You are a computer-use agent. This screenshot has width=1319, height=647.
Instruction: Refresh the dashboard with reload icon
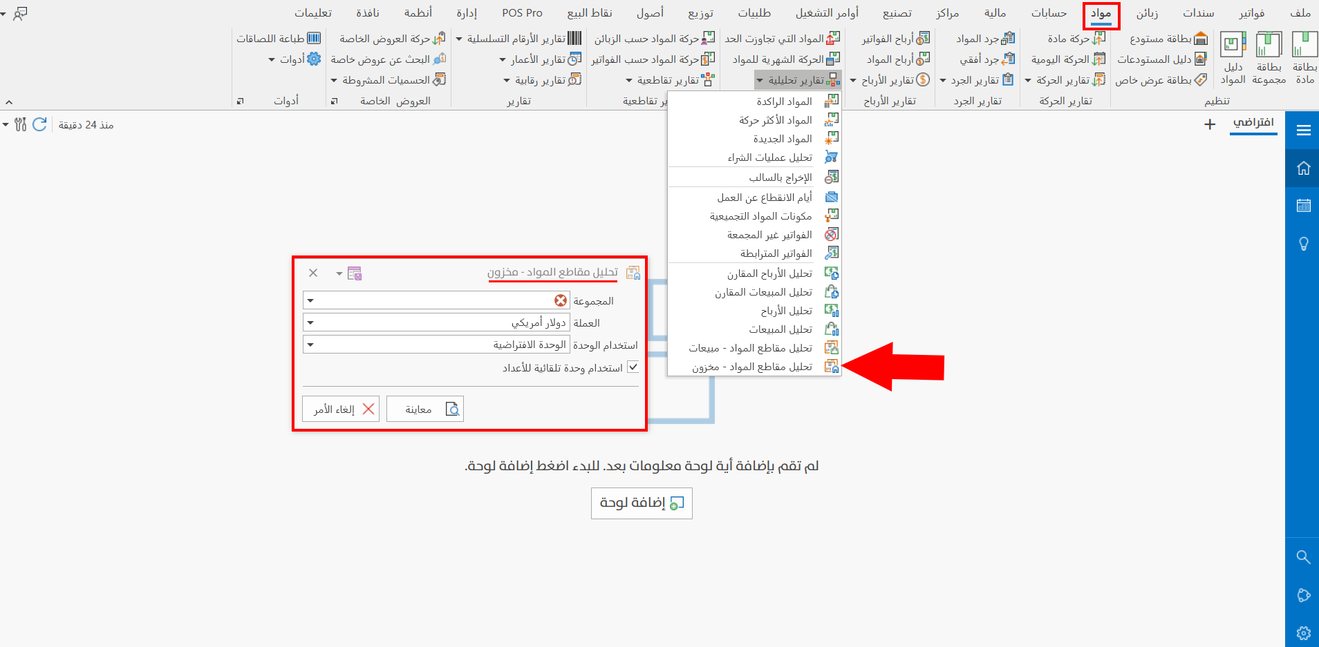39,124
